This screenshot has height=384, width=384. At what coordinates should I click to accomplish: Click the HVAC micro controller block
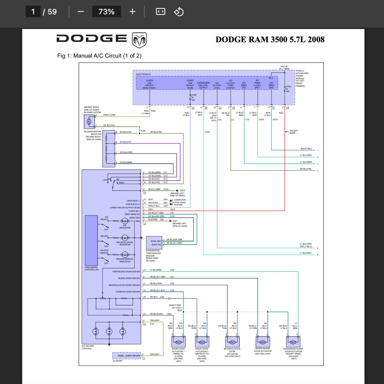91,240
